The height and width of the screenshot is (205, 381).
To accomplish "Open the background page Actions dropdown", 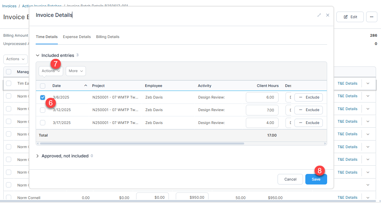I will (15, 59).
